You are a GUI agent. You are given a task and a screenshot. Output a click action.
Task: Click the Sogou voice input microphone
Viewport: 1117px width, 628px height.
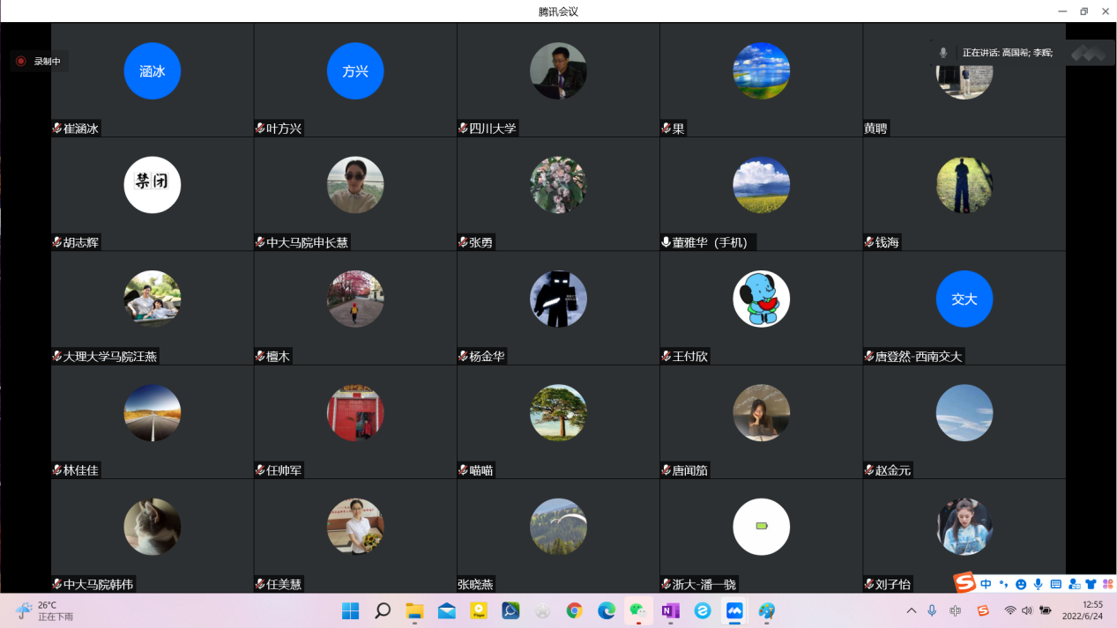coord(1039,584)
